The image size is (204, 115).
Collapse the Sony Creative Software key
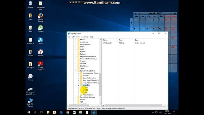pos(76,71)
